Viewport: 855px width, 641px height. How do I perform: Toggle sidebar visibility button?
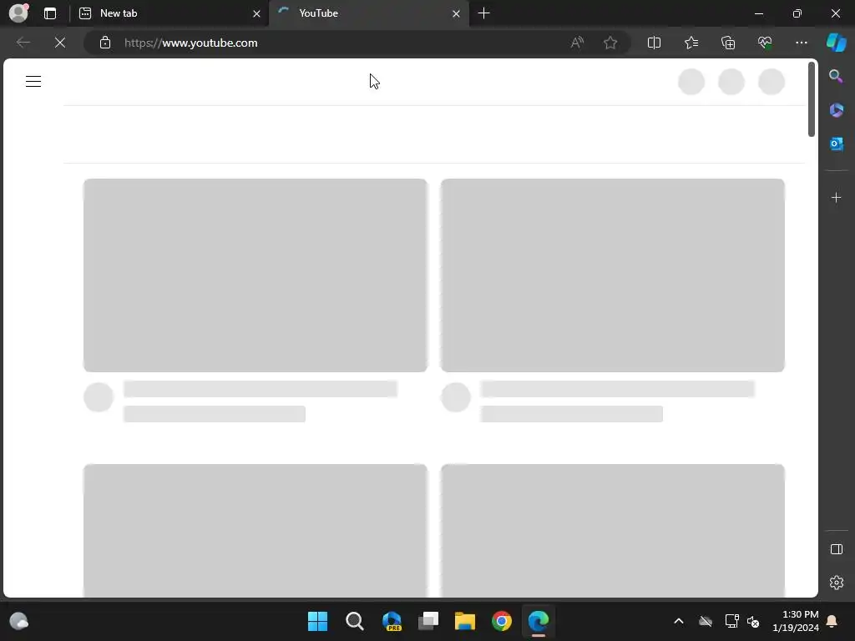coord(837,549)
